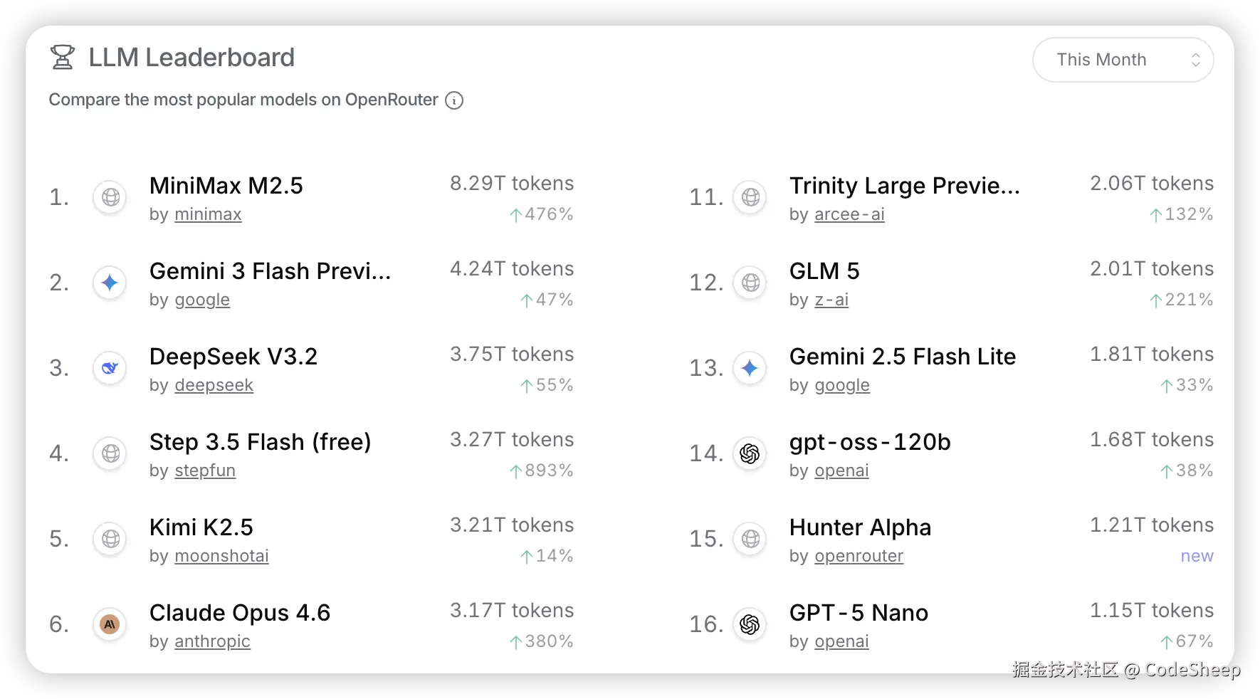Click the trophy icon beside LLM Leaderboard

point(63,58)
